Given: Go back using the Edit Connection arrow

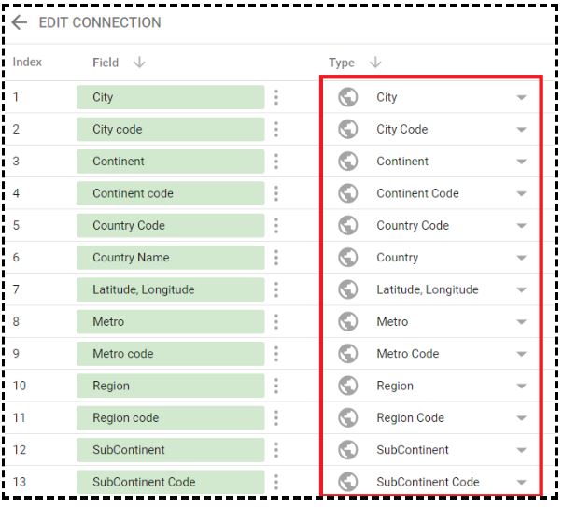Looking at the screenshot, I should pyautogui.click(x=20, y=22).
